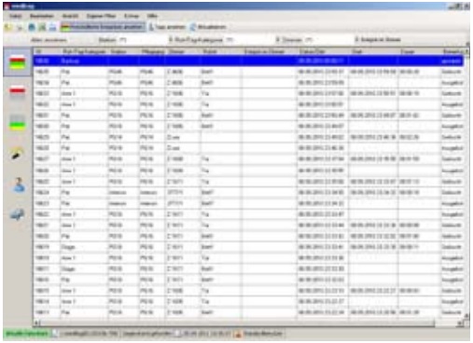Toggle the logged events button in the toolbar
Image resolution: width=473 pixels, height=343 pixels.
(103, 27)
